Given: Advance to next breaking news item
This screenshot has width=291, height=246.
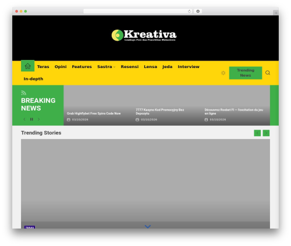Looking at the screenshot, I should click(x=39, y=119).
